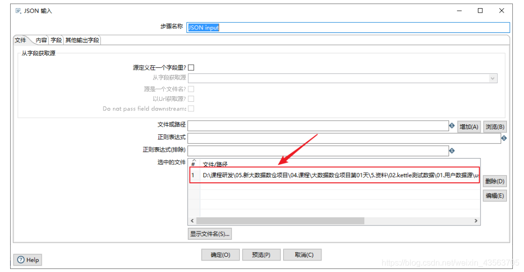
Task: Click the 删除(D) button
Action: (x=495, y=181)
